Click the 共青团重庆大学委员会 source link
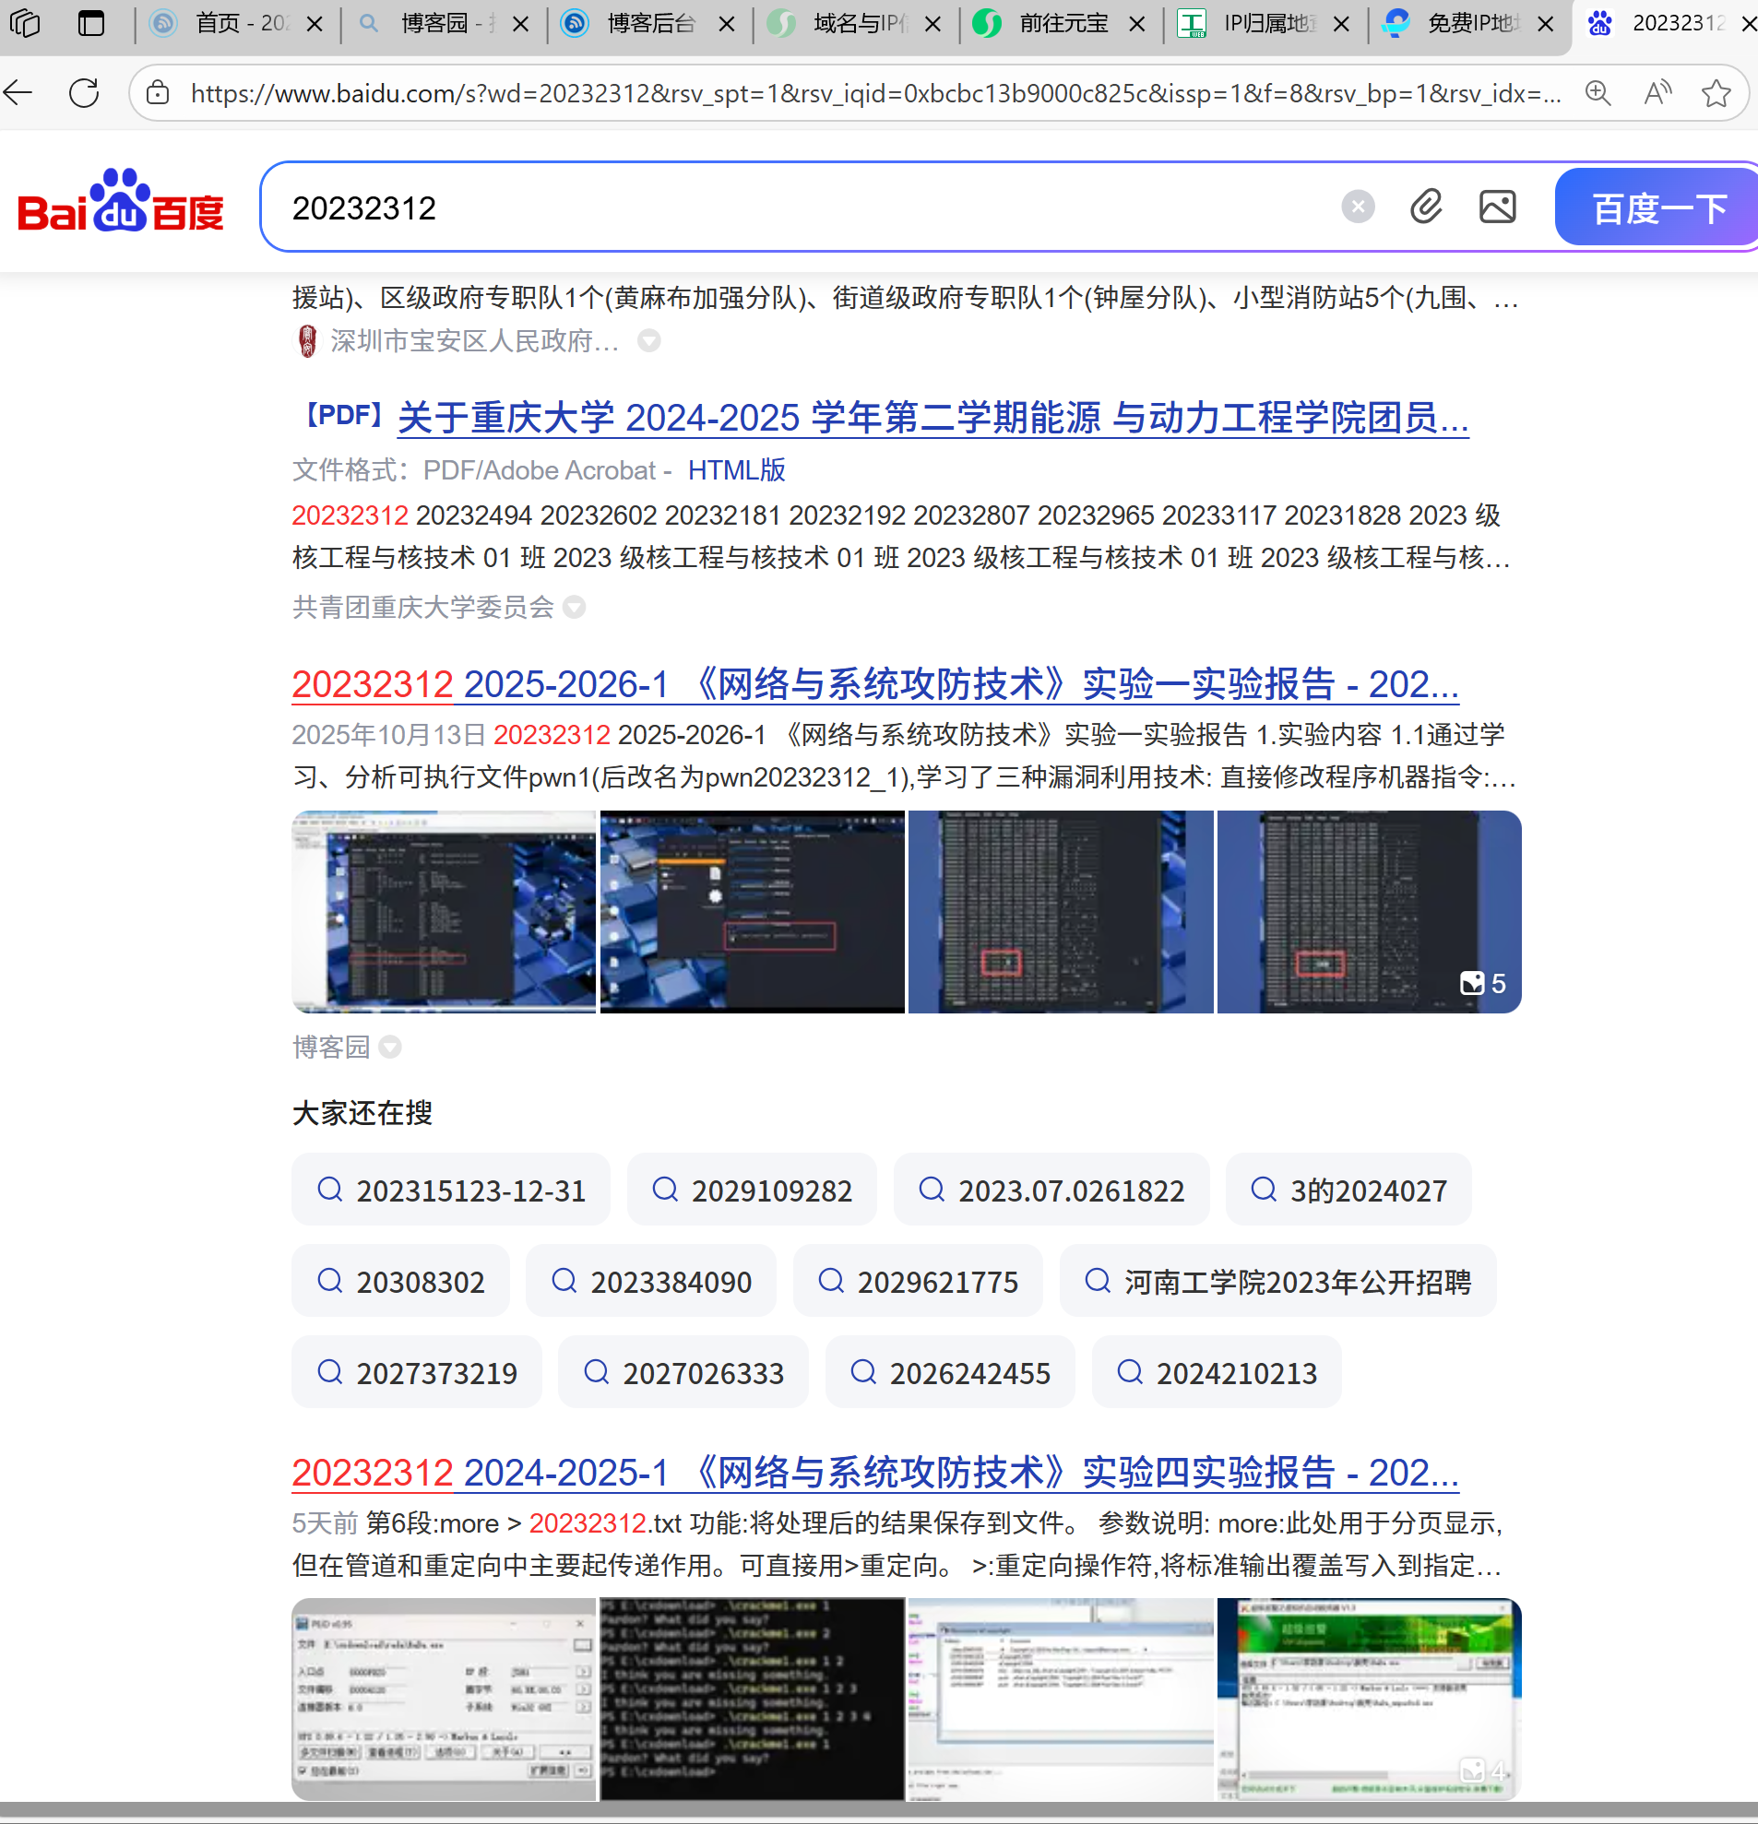 point(423,607)
